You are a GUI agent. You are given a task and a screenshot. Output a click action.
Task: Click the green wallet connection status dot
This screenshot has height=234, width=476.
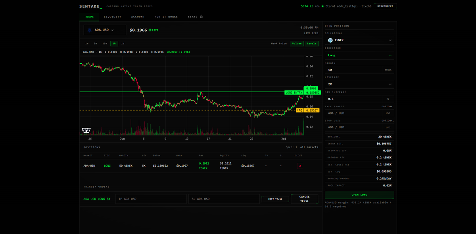coord(322,6)
